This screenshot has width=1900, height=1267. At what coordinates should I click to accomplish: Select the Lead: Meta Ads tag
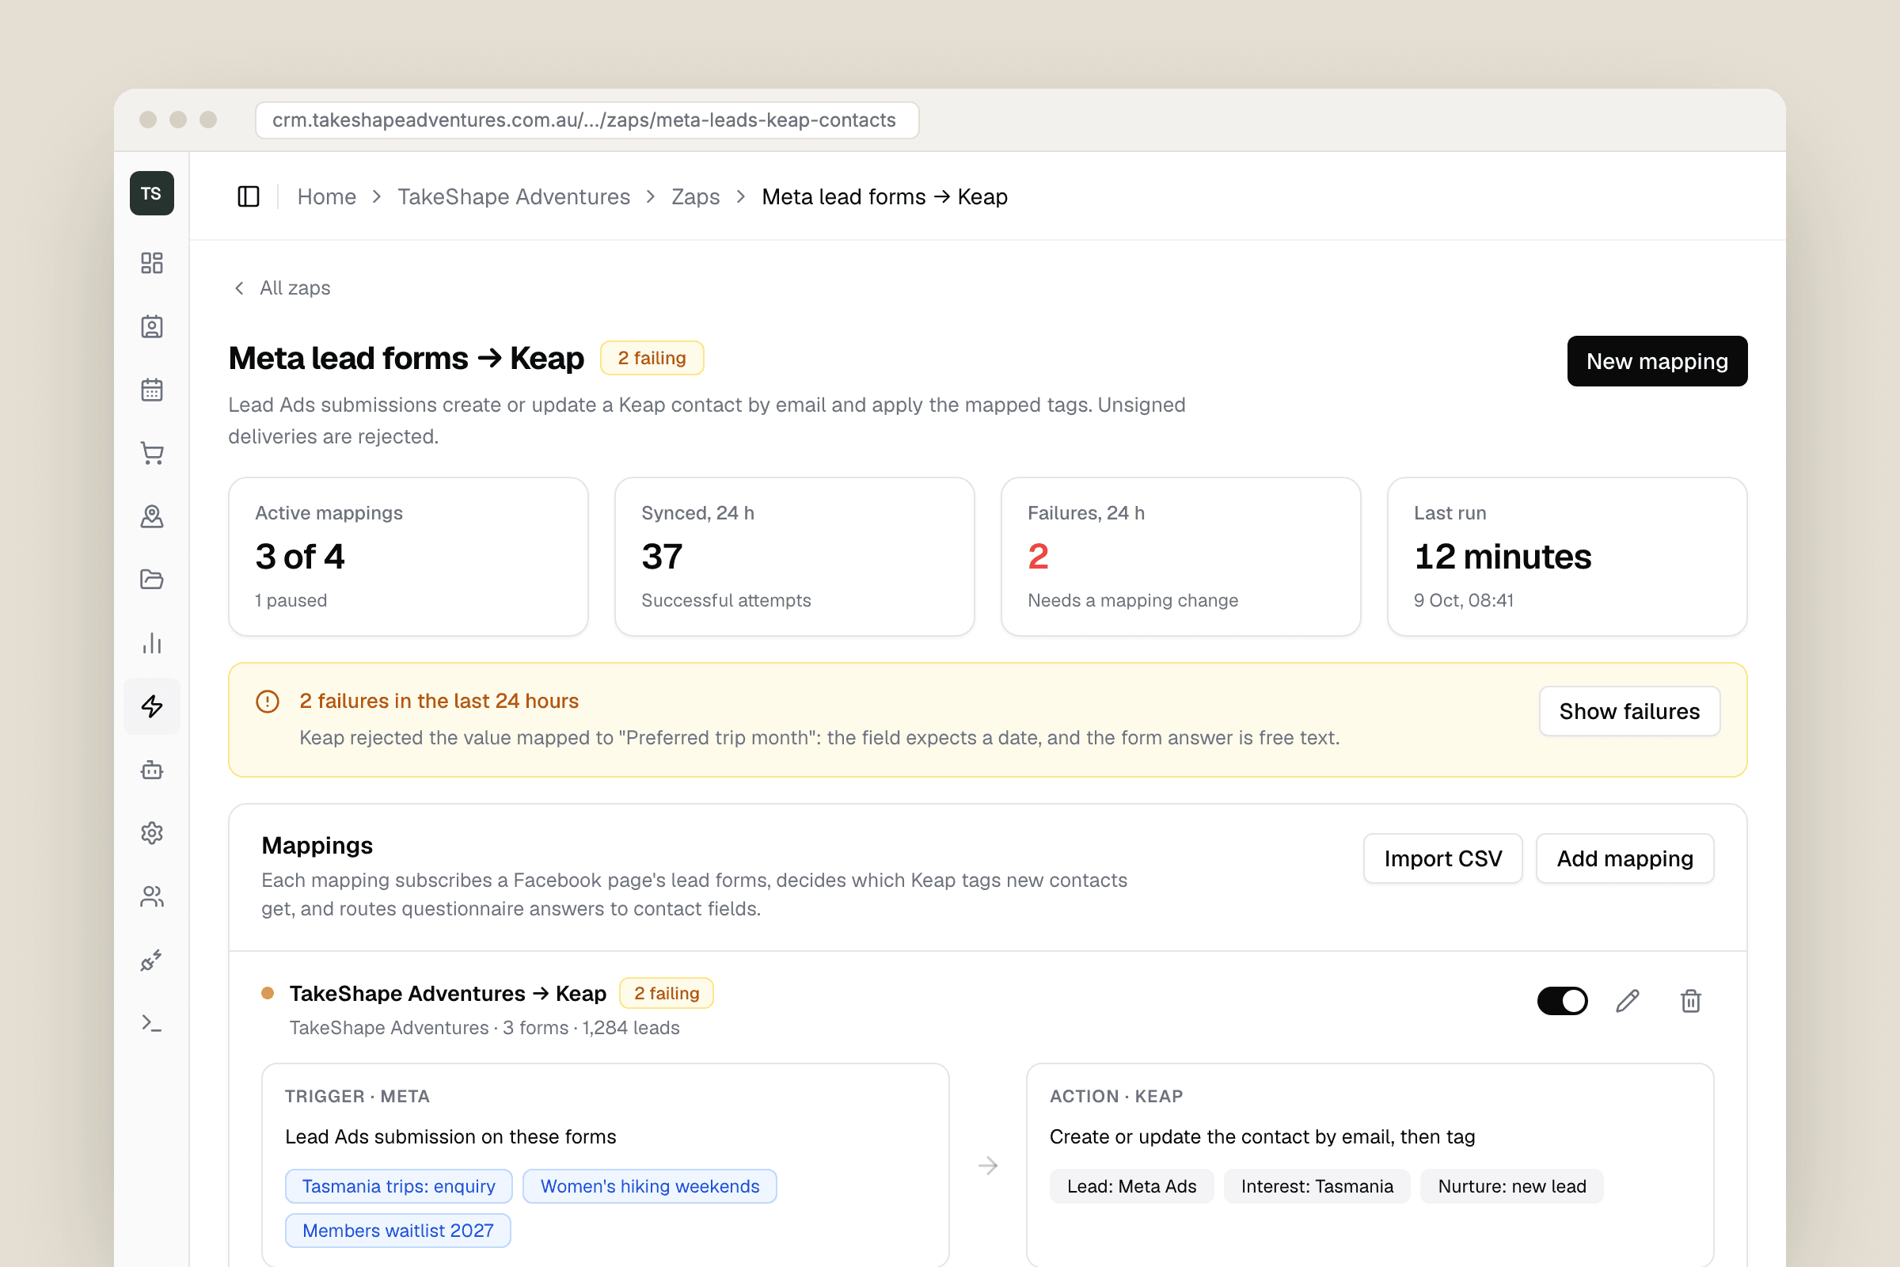(1131, 1186)
